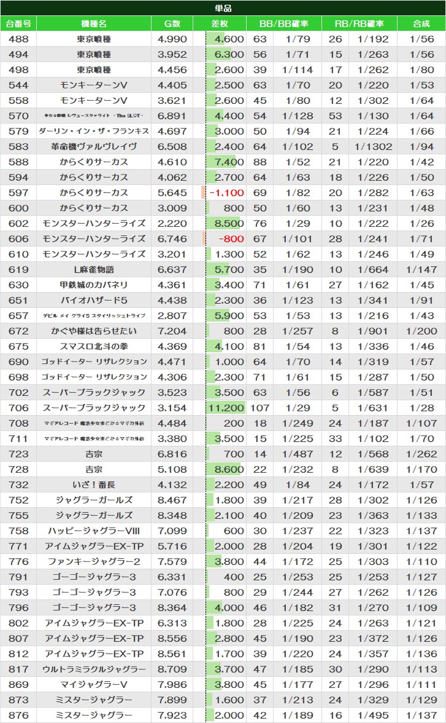Click ゴーゴージャグラー3 in row 791
Screen dimensions: 446x723
(94, 577)
